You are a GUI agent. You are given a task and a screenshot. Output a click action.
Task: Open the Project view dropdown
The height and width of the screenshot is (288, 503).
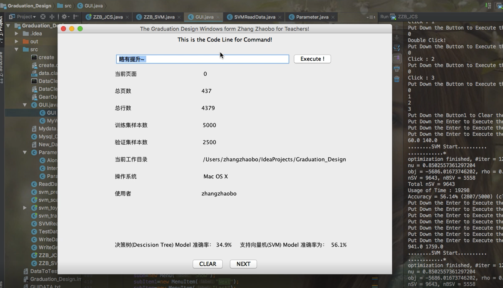[22, 17]
